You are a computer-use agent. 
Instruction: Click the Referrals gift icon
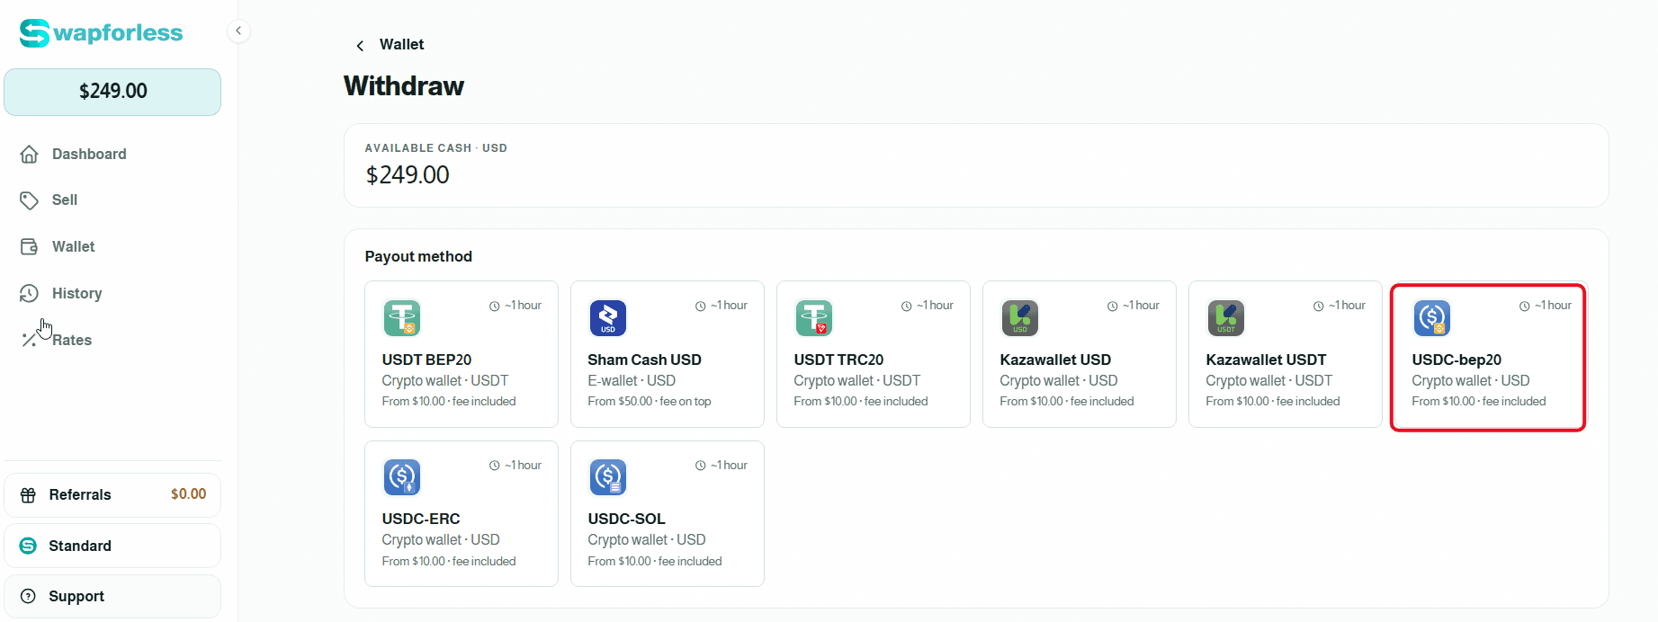coord(28,495)
